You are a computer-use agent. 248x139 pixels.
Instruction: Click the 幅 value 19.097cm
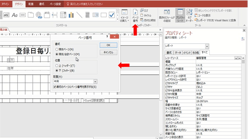tap(219, 101)
